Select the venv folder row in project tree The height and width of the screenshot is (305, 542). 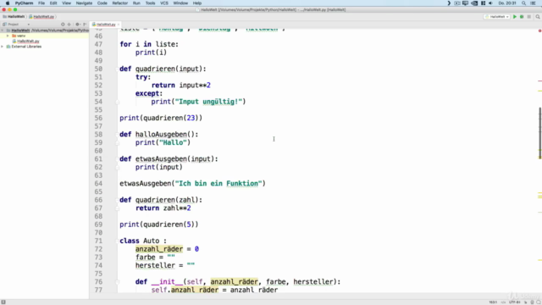[44, 36]
